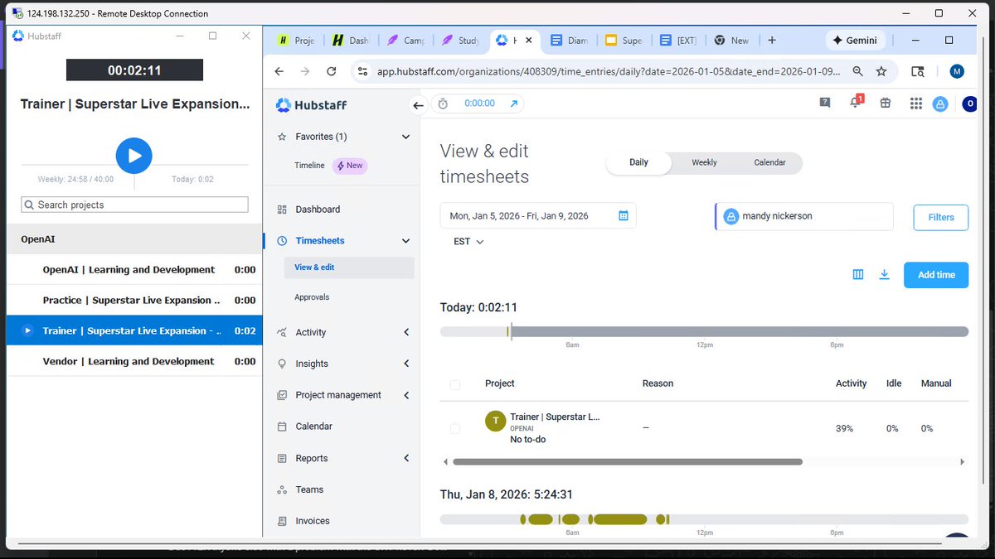The height and width of the screenshot is (559, 995).
Task: Select the Daily view toggle
Action: [x=638, y=162]
